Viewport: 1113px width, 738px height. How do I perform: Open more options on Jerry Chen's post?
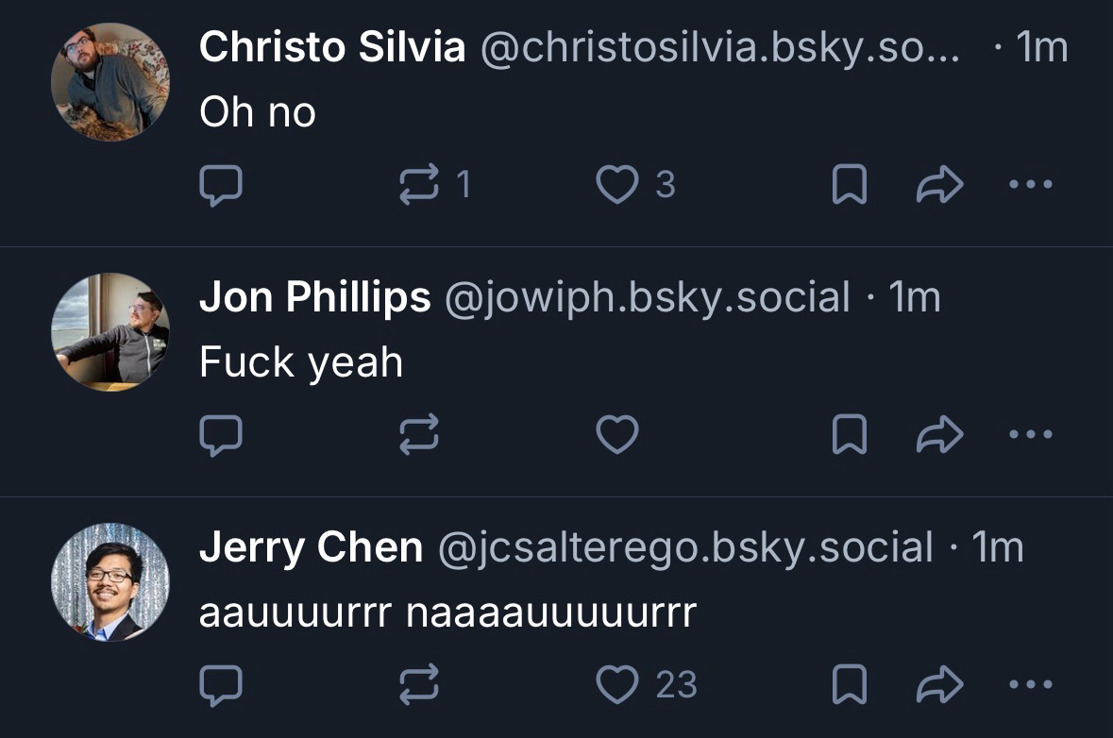pos(1030,685)
